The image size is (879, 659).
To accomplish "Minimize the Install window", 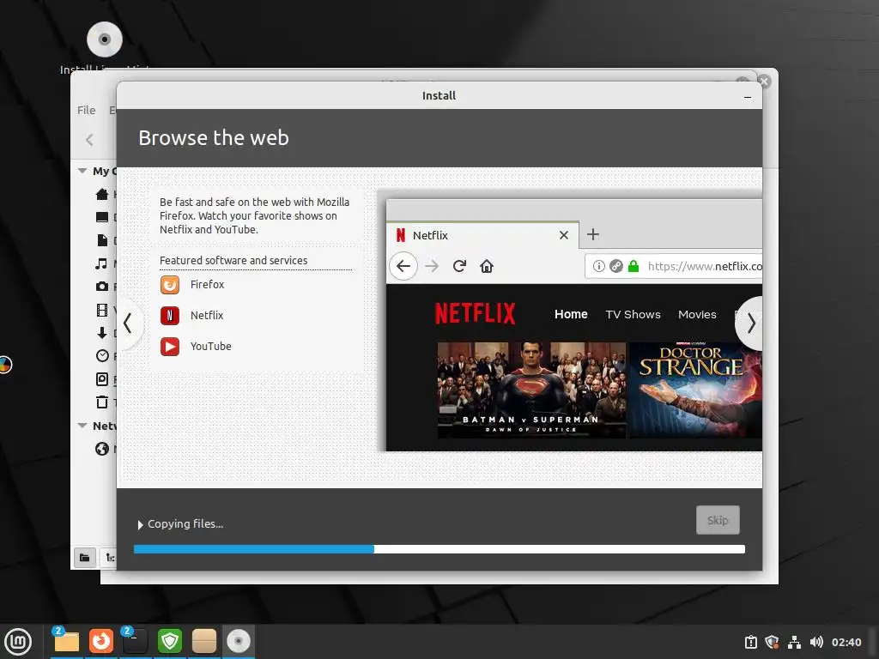I will point(748,96).
